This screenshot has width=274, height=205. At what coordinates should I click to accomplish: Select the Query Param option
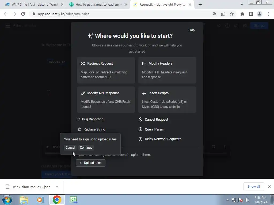click(x=151, y=129)
